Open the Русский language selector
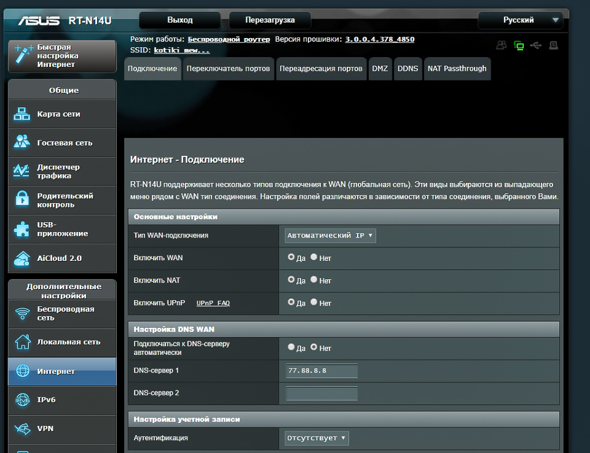 pyautogui.click(x=521, y=20)
